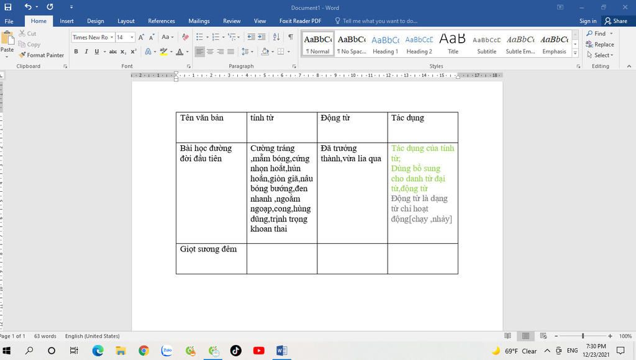This screenshot has width=636, height=360.
Task: Apply the yellow text highlight color
Action: (163, 52)
